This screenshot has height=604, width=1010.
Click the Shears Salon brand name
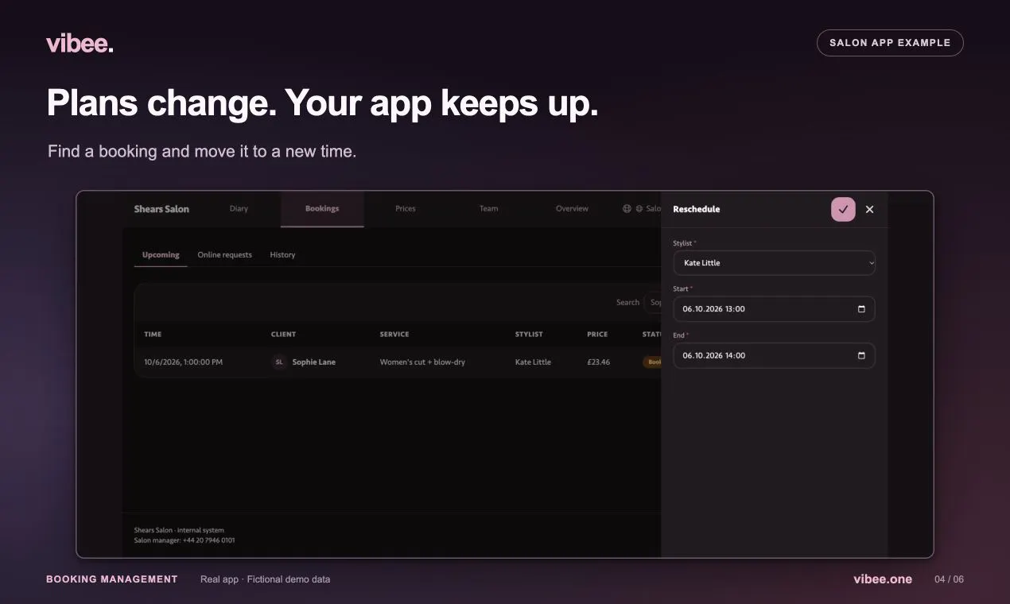tap(161, 209)
